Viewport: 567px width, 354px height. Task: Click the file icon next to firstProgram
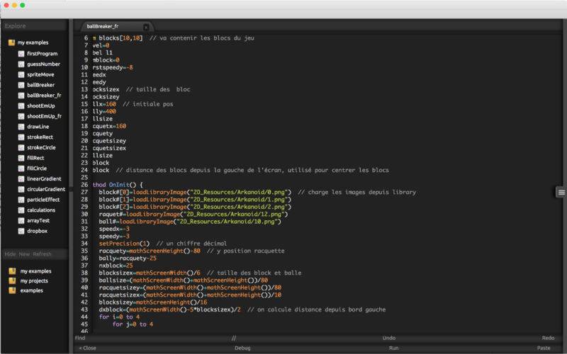21,54
